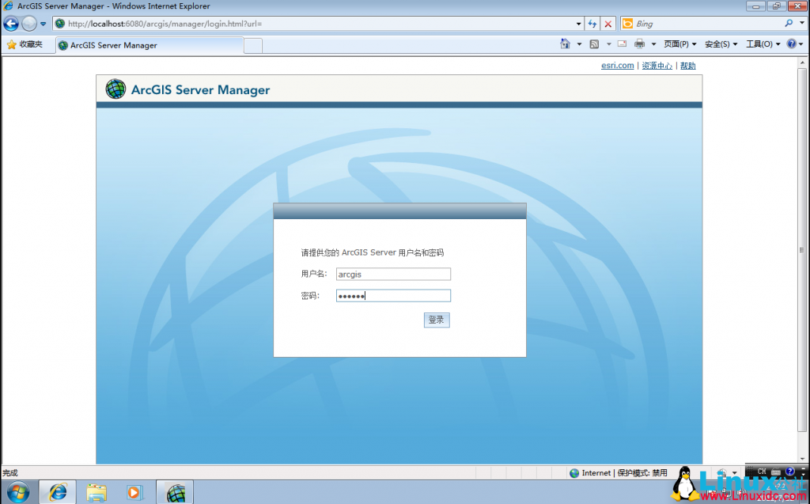Image resolution: width=810 pixels, height=504 pixels.
Task: Stop loading the current page
Action: point(607,23)
